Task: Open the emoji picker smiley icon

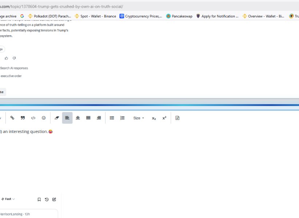Action: coord(44,118)
